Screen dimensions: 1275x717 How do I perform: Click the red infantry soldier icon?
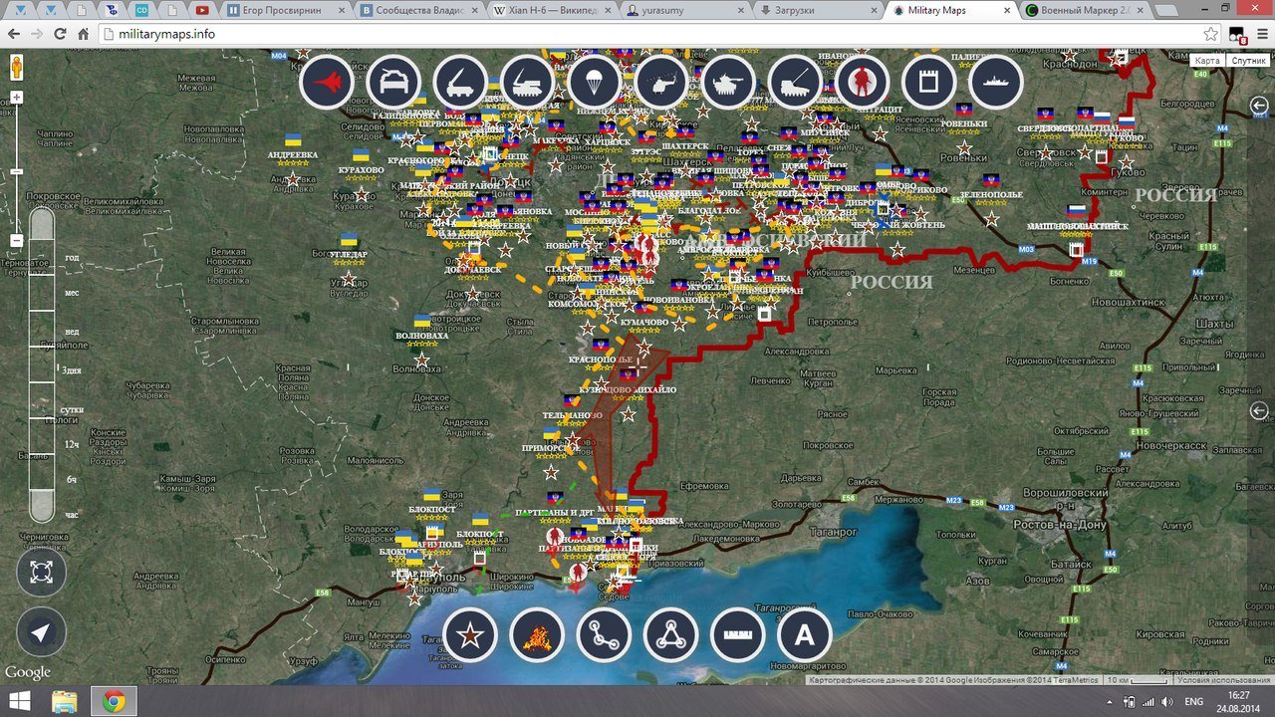[x=862, y=83]
